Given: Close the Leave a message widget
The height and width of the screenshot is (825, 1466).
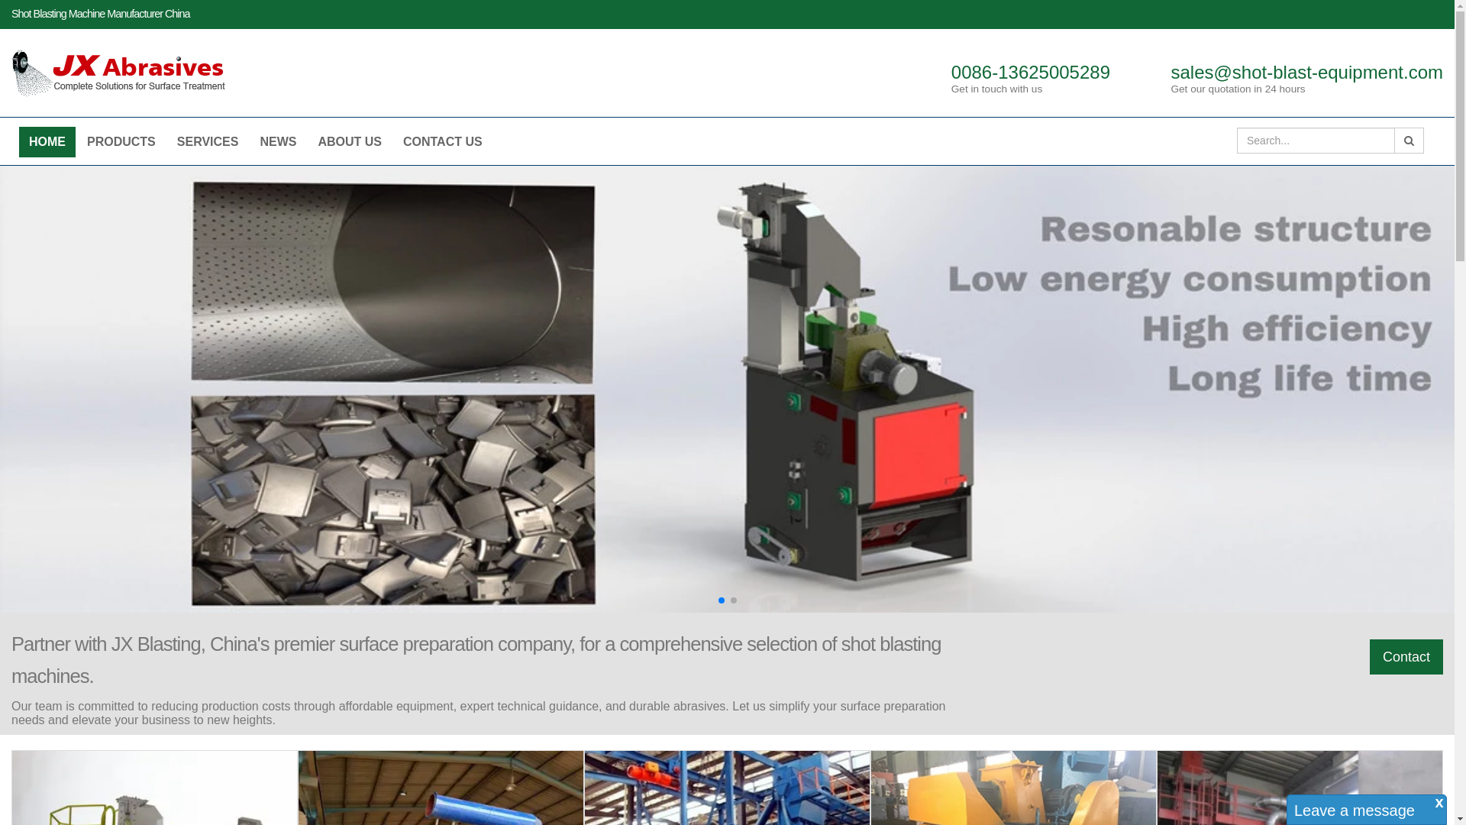Looking at the screenshot, I should (x=1439, y=804).
